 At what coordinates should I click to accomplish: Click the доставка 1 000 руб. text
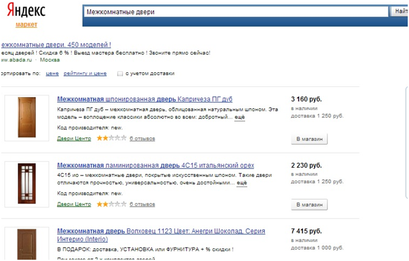[317, 248]
